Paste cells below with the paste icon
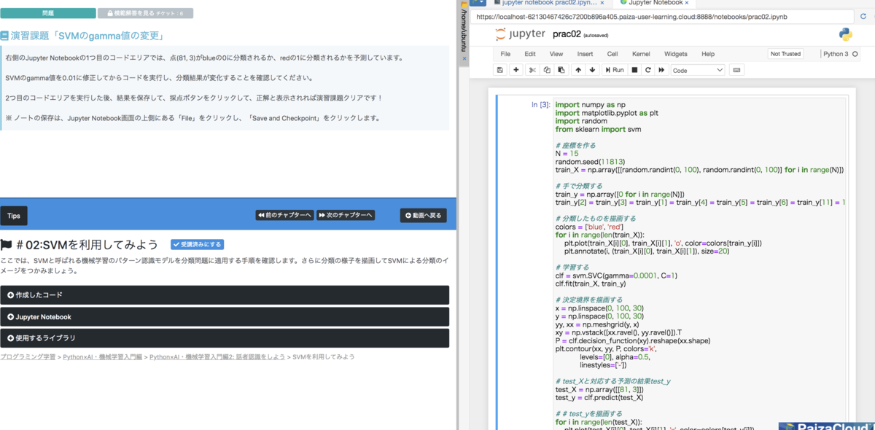 [x=561, y=69]
